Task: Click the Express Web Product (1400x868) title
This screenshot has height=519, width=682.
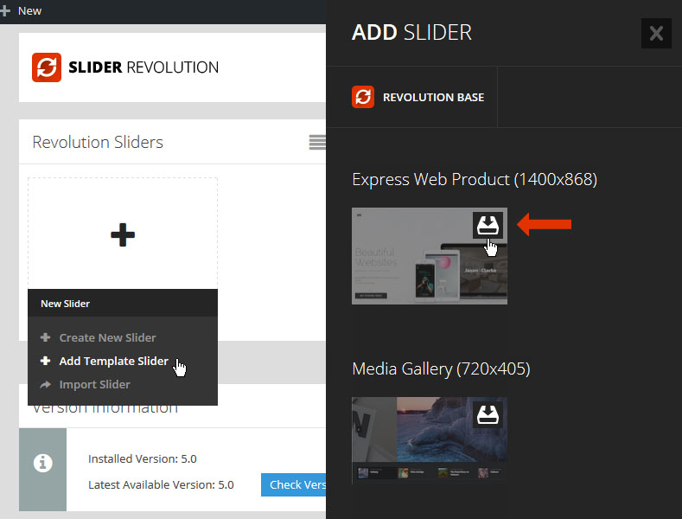Action: pos(475,179)
